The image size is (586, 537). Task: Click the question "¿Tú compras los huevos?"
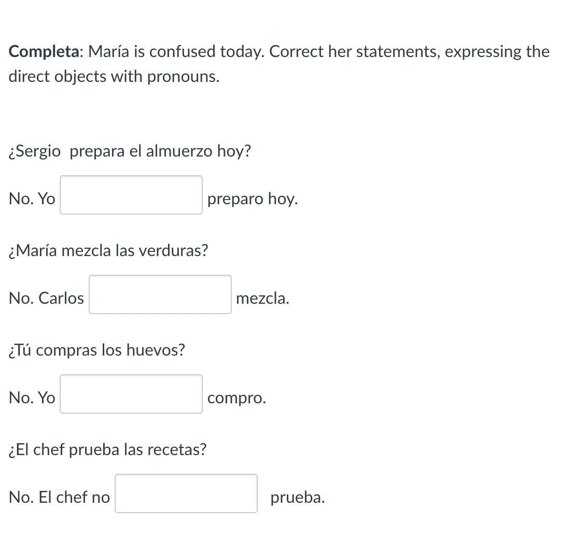point(97,350)
